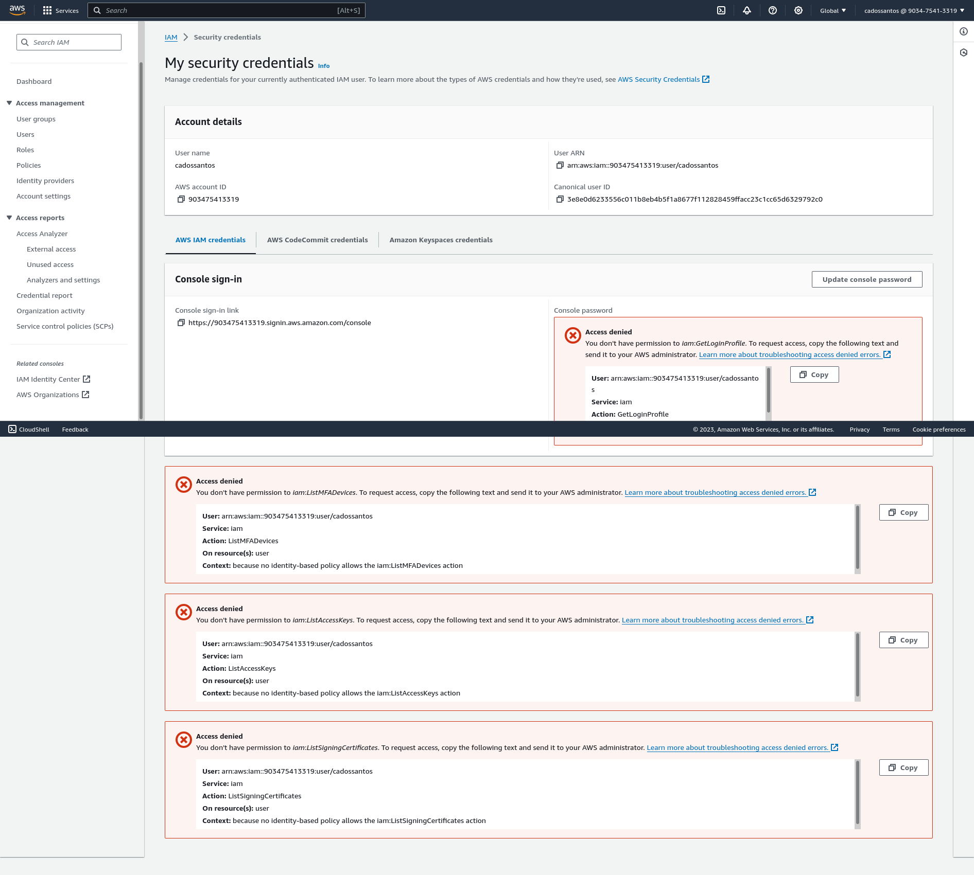The width and height of the screenshot is (974, 875).
Task: Open Roles in sidebar
Action: [x=25, y=150]
